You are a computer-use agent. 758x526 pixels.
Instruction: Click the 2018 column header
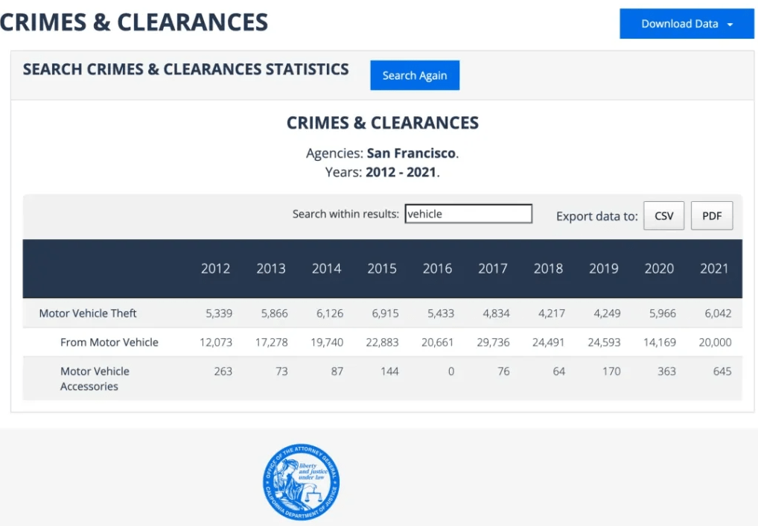(548, 269)
